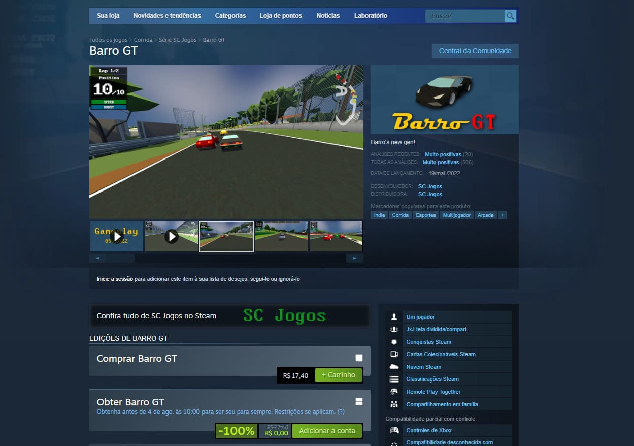Click Cartas Colecionáveis Steam link

pyautogui.click(x=441, y=354)
